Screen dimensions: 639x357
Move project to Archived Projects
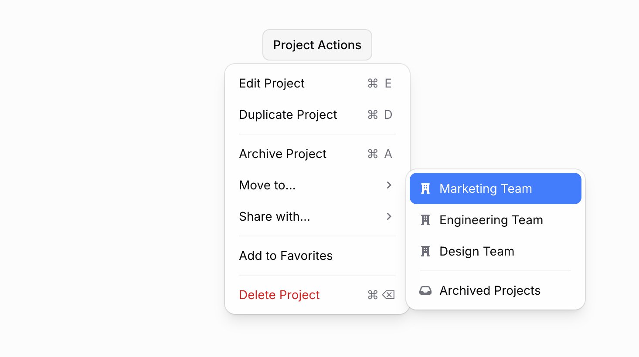[x=490, y=290]
